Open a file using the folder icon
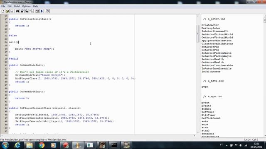Image resolution: width=266 pixels, height=149 pixels. click(x=7, y=11)
